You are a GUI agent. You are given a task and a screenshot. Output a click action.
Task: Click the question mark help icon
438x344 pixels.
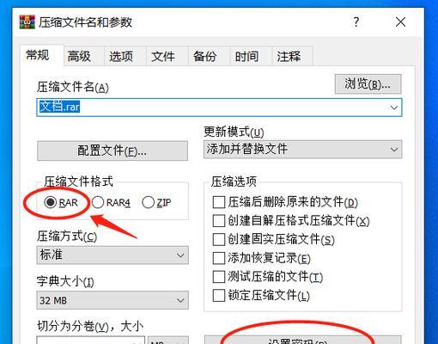tap(356, 21)
